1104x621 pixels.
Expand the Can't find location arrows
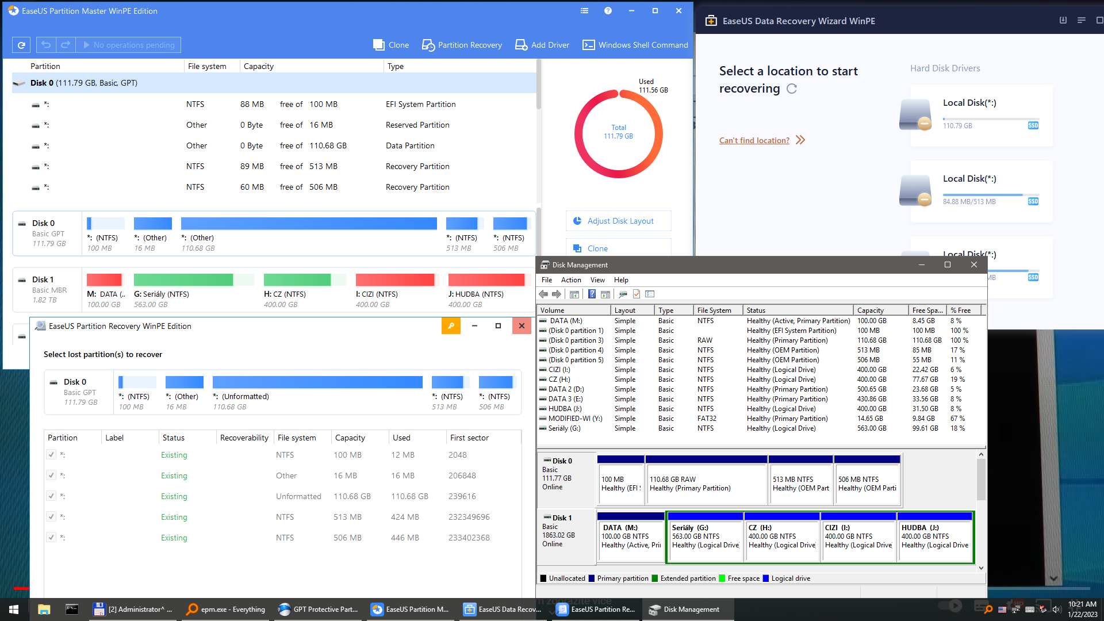(800, 140)
